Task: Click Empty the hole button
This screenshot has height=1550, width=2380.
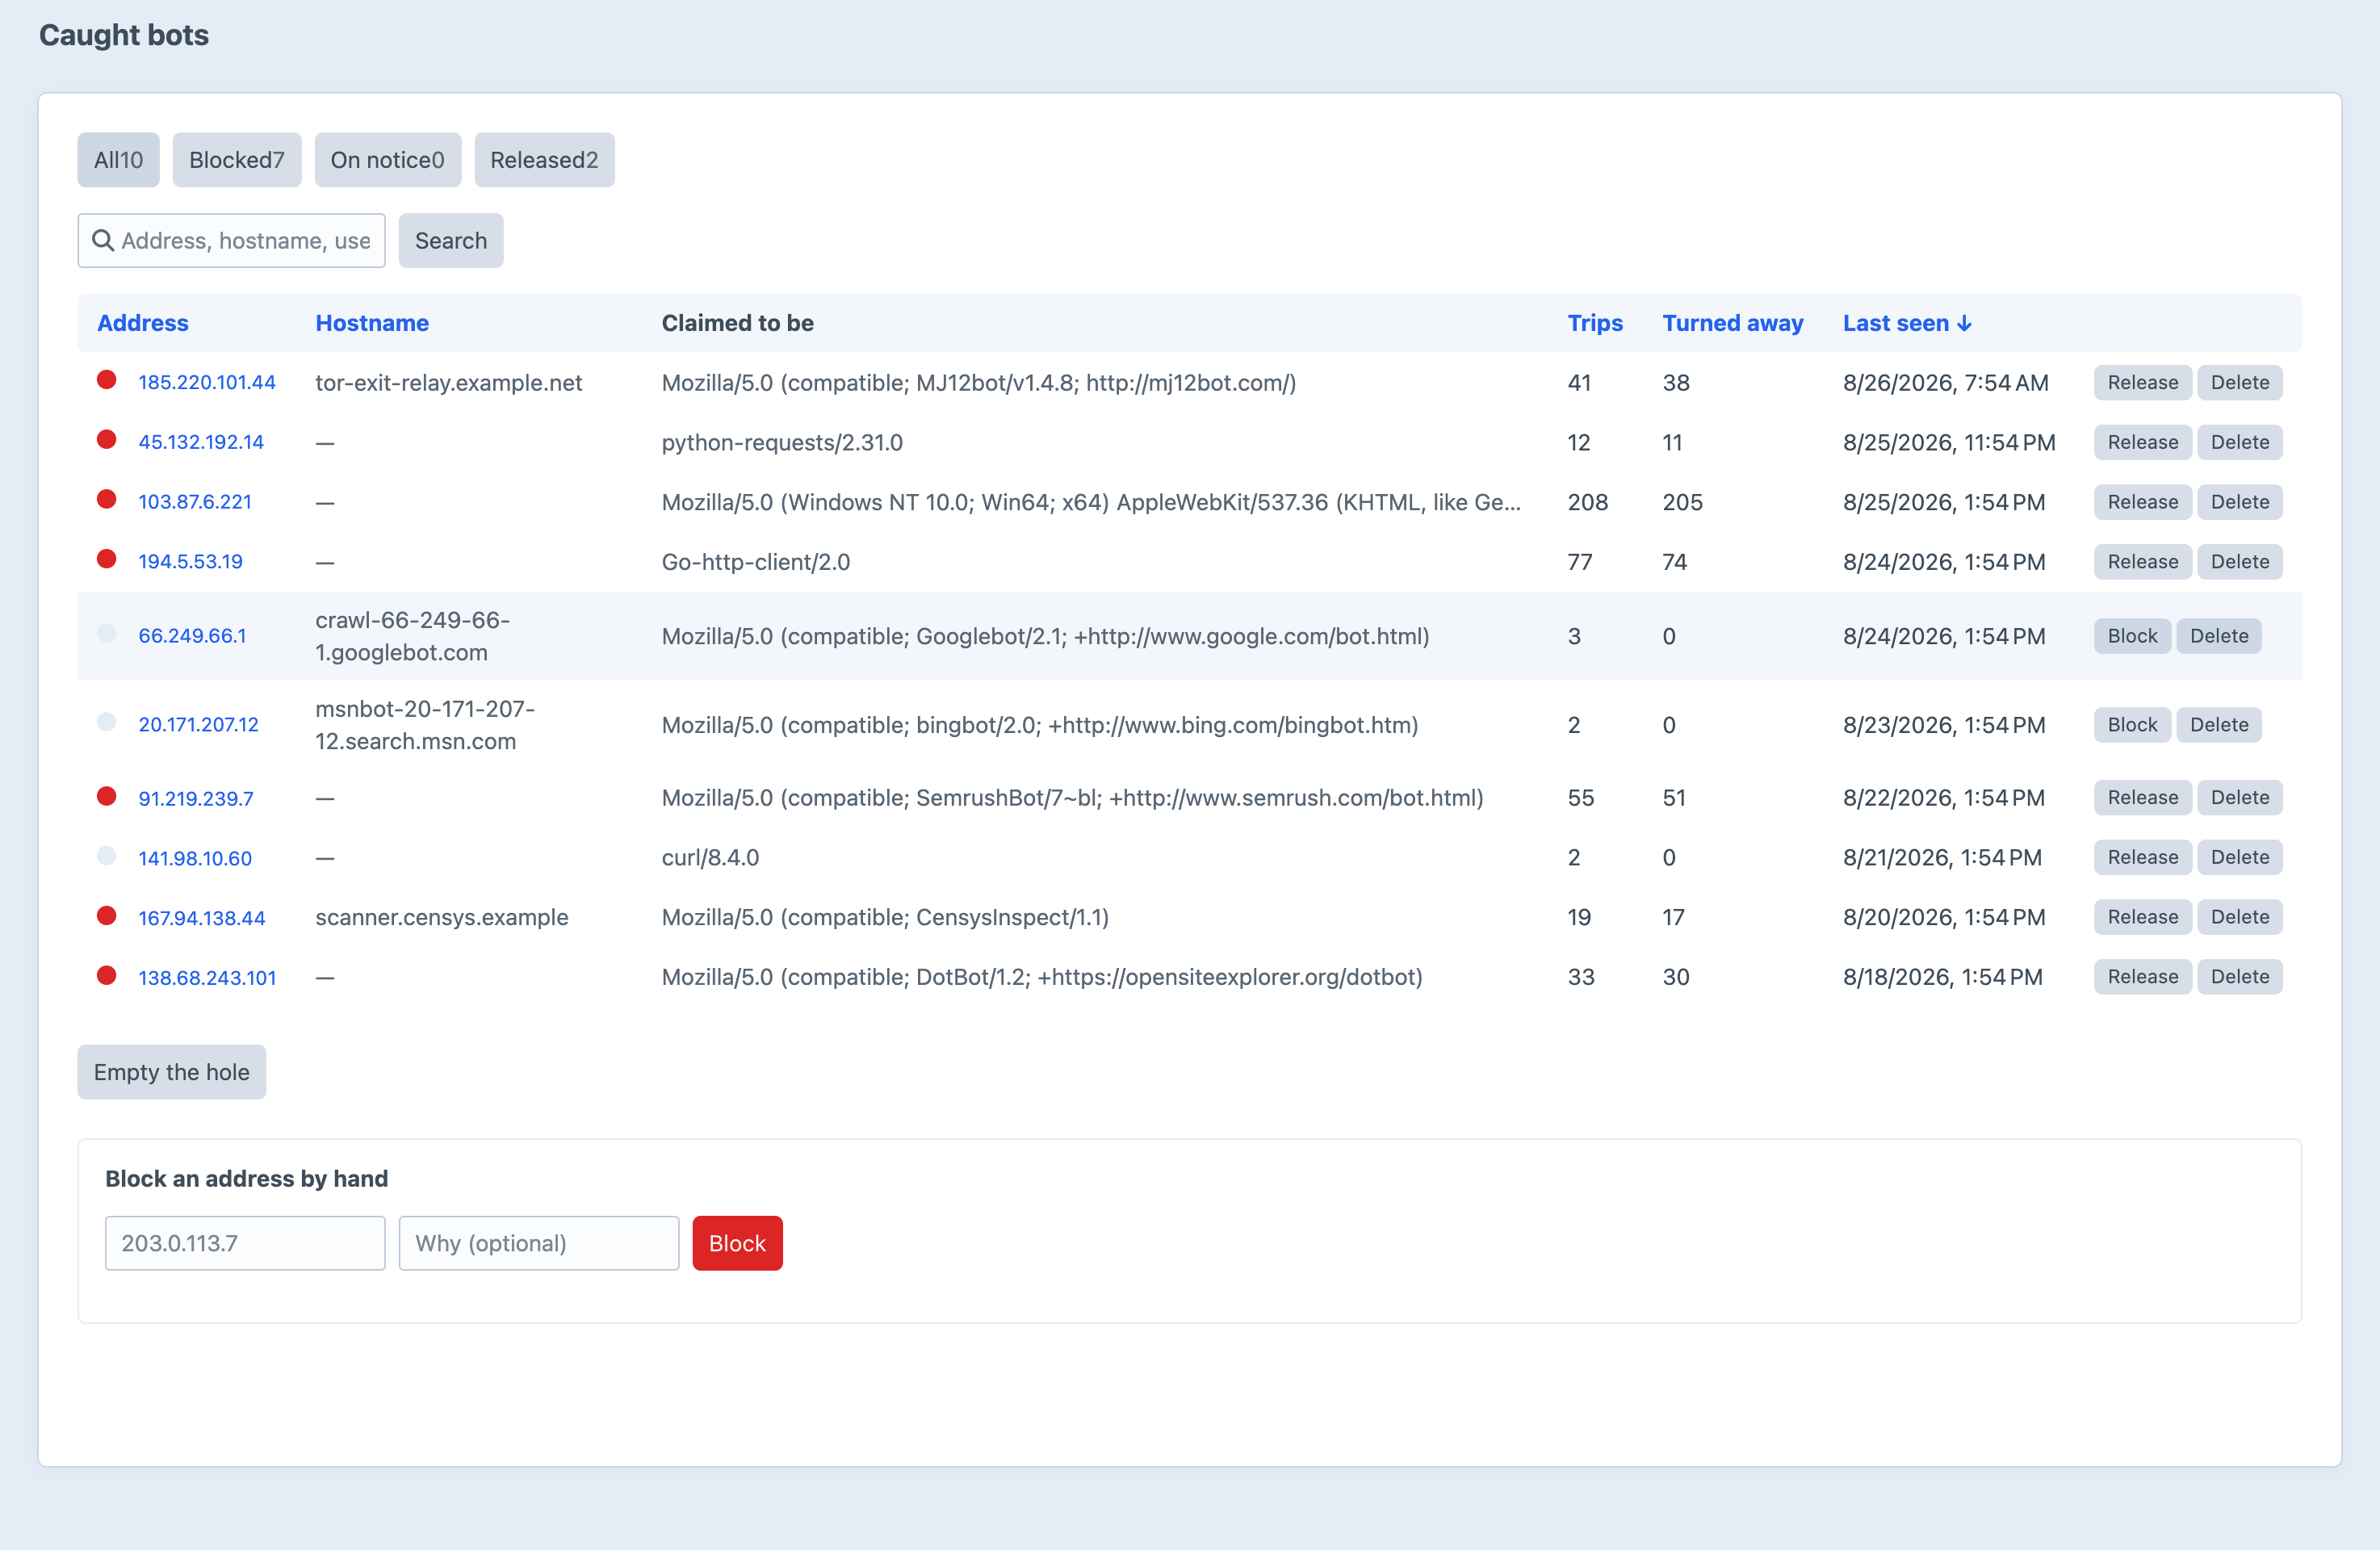Action: click(172, 1072)
